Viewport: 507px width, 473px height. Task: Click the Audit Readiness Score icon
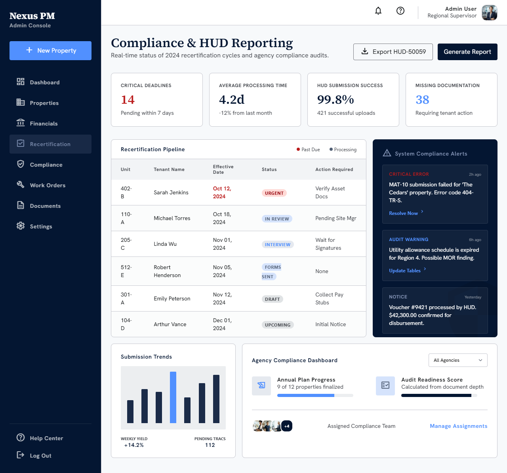pos(385,386)
